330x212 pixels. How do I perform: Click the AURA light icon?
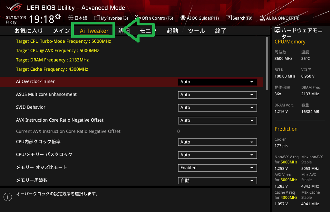coord(262,18)
